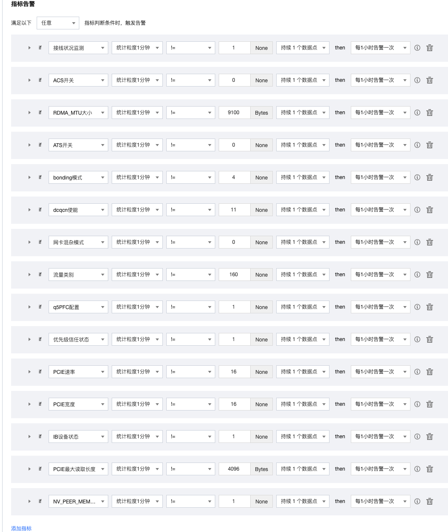Click info icon for 流量类别 row
Image resolution: width=448 pixels, height=532 pixels.
click(417, 275)
